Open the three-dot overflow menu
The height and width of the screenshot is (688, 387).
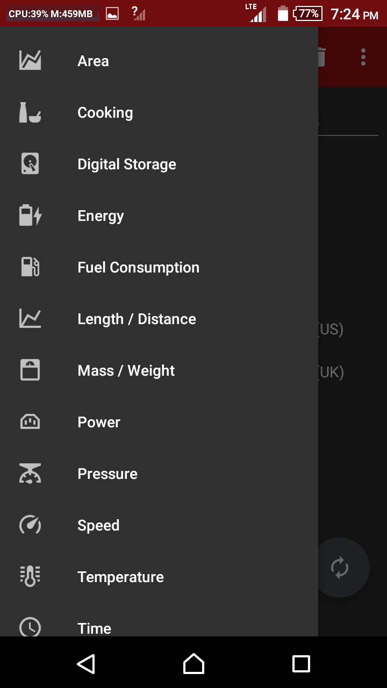pos(363,57)
